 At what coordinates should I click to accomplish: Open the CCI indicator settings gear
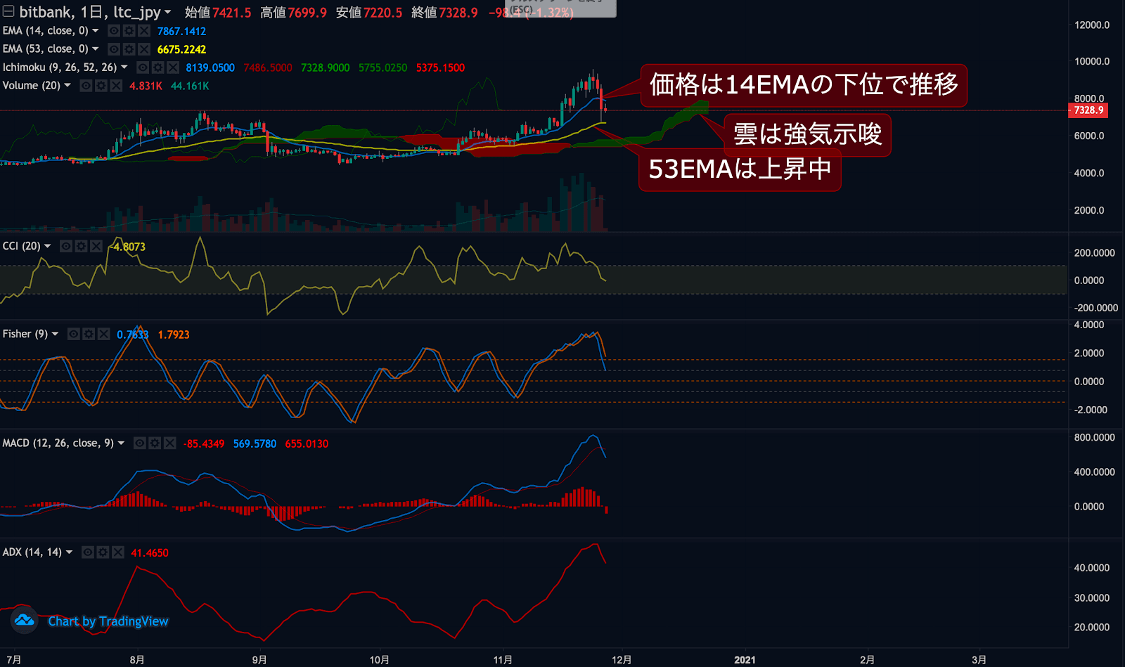pos(81,246)
